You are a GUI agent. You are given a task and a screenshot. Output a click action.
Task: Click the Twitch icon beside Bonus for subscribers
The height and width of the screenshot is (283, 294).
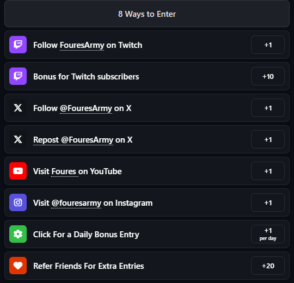pyautogui.click(x=18, y=76)
